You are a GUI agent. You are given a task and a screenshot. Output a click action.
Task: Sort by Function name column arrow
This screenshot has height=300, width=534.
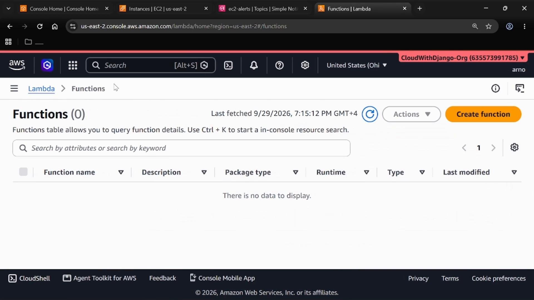121,172
